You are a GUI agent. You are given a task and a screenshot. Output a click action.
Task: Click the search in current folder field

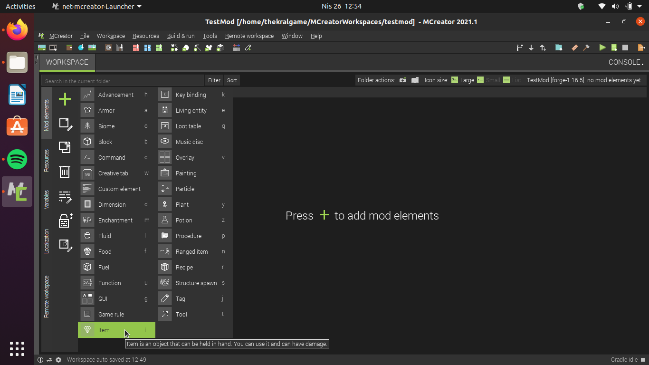click(x=123, y=80)
